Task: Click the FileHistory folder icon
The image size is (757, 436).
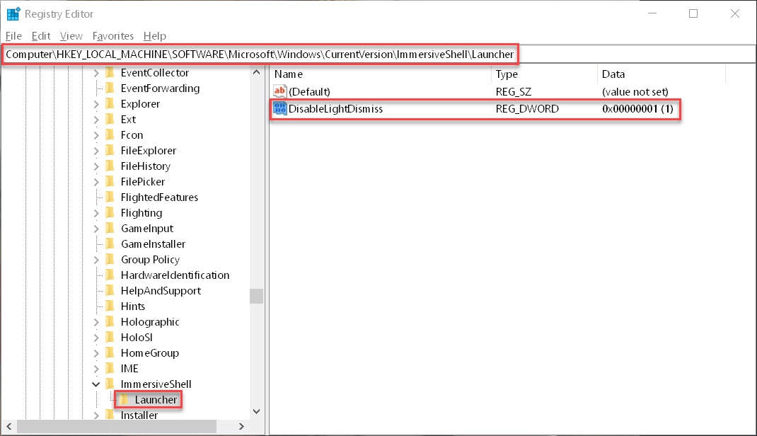Action: (110, 166)
